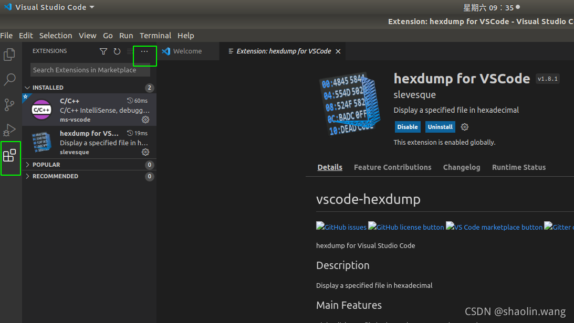The image size is (574, 323).
Task: Refresh the extensions list
Action: (117, 51)
